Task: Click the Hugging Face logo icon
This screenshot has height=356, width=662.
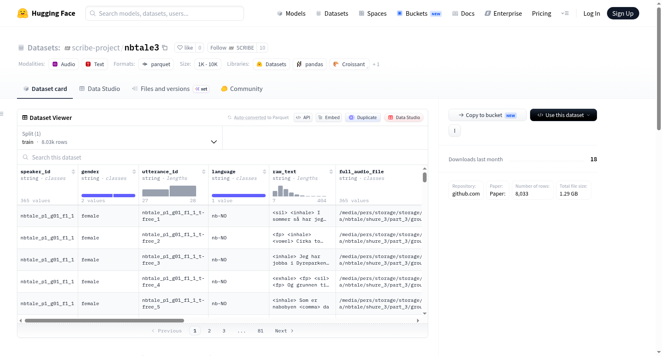Action: (23, 13)
